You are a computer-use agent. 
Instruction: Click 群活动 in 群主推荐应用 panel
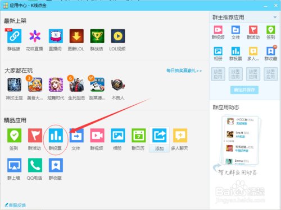[x=253, y=30]
